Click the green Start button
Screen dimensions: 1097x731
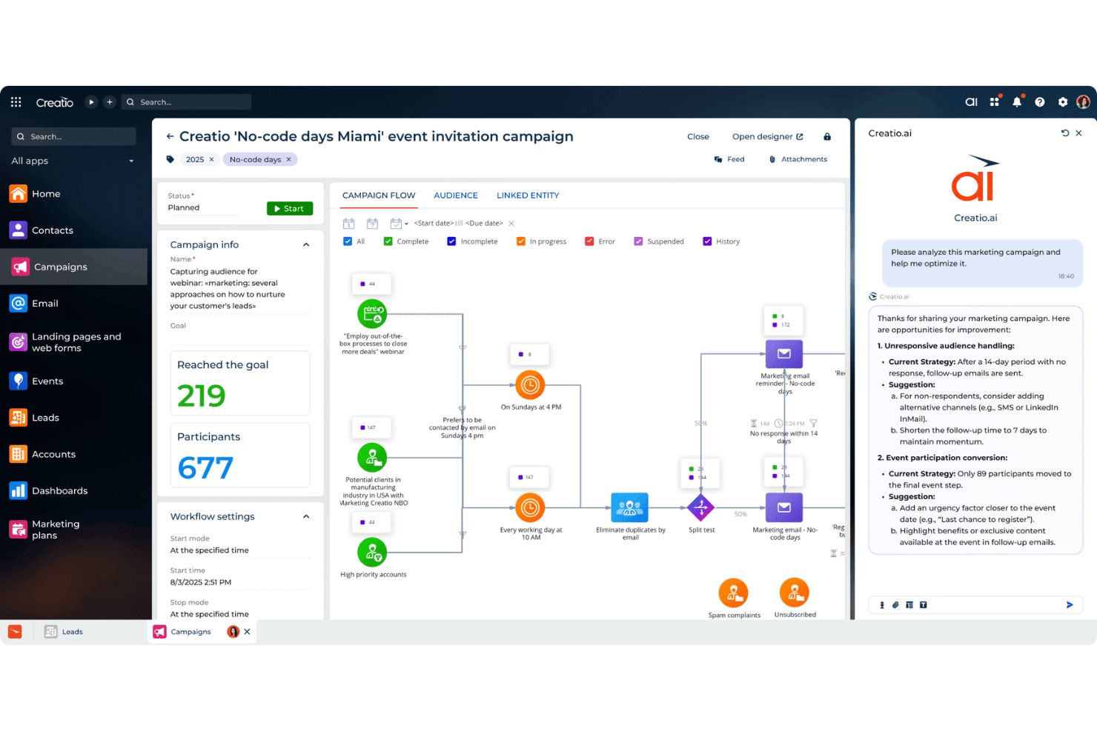click(290, 209)
